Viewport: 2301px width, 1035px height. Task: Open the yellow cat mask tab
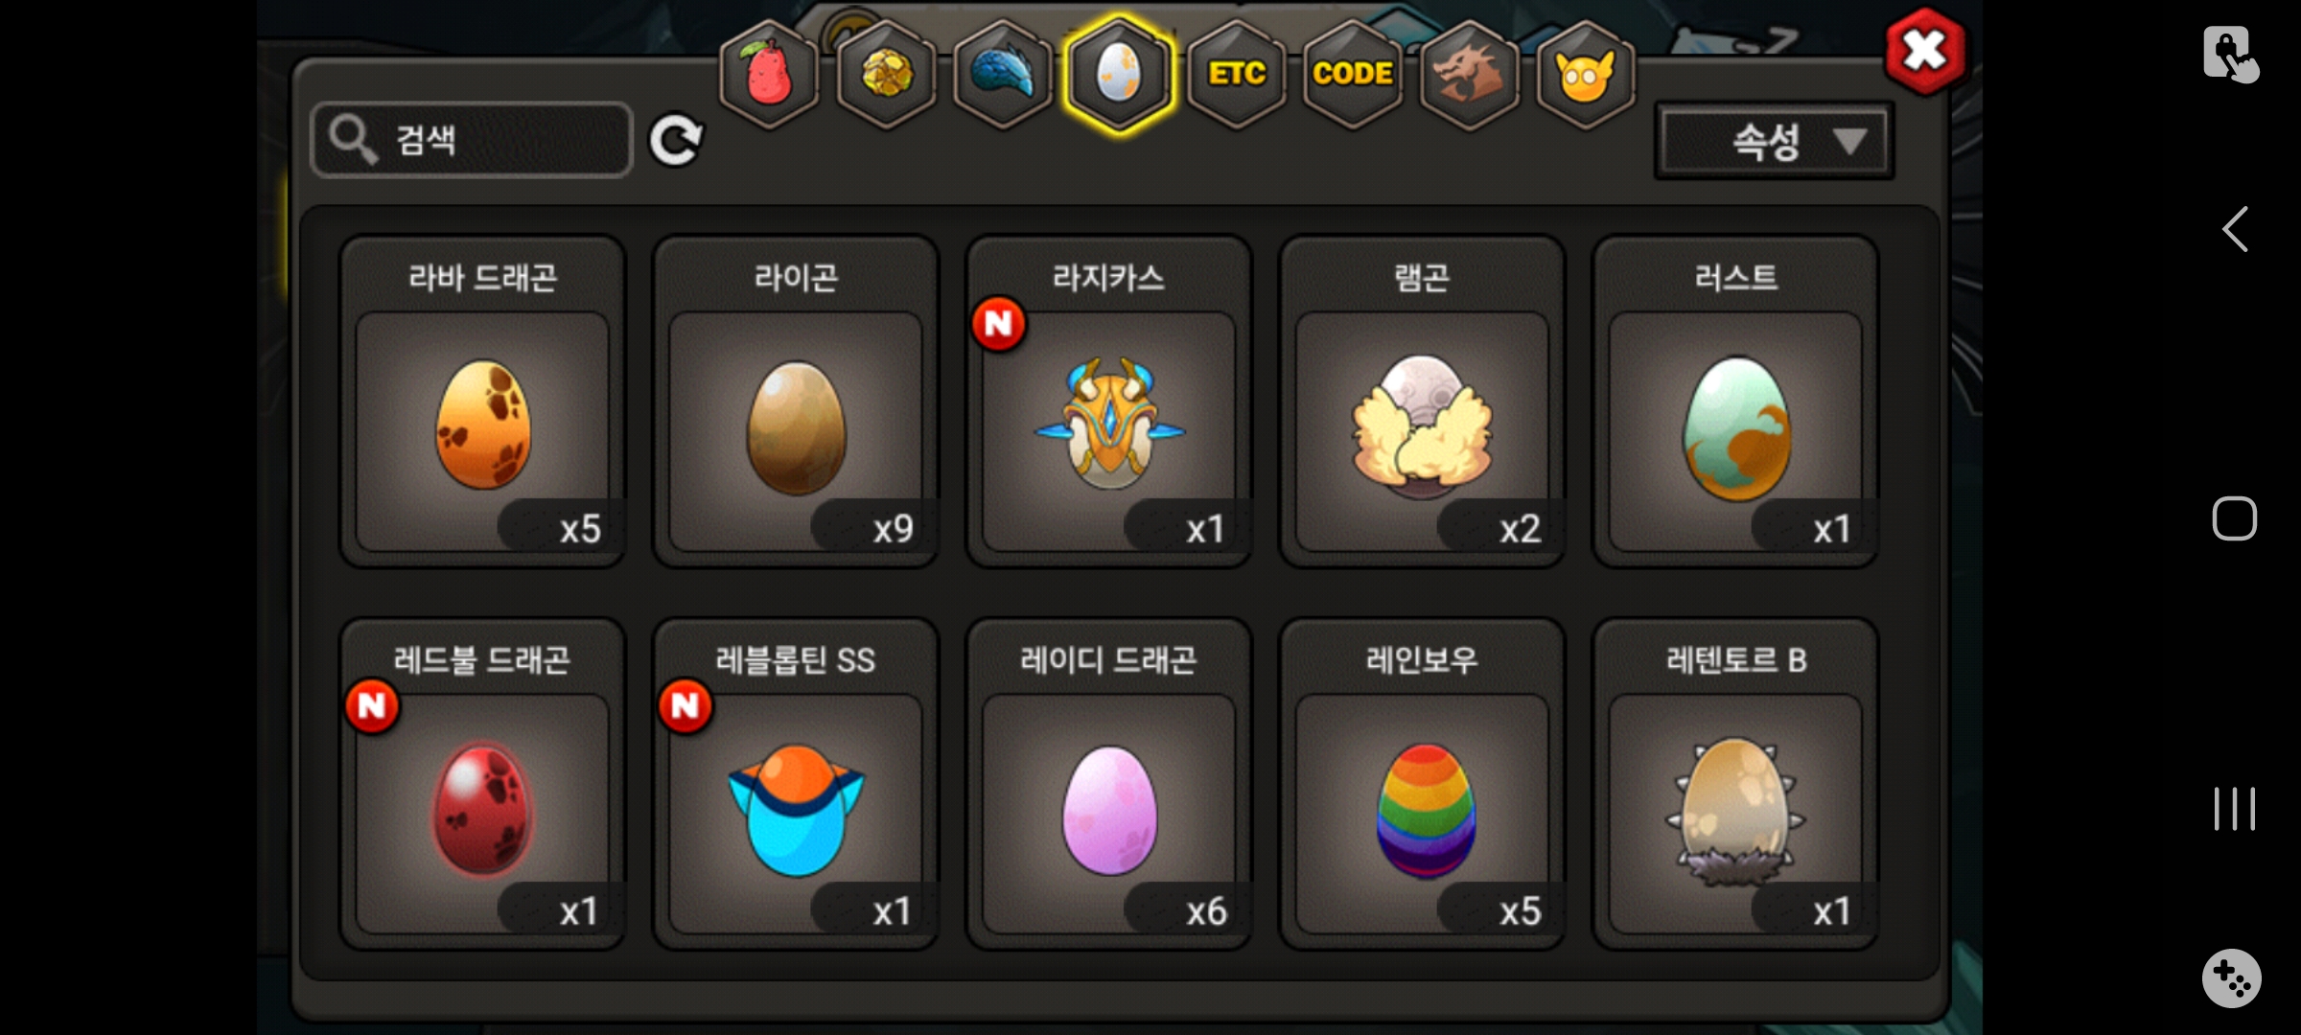point(1586,74)
